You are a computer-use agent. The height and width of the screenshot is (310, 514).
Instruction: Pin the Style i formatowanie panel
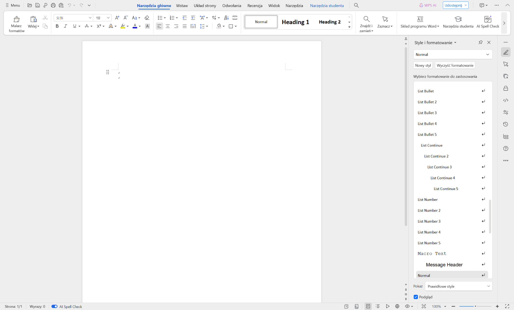(x=480, y=42)
